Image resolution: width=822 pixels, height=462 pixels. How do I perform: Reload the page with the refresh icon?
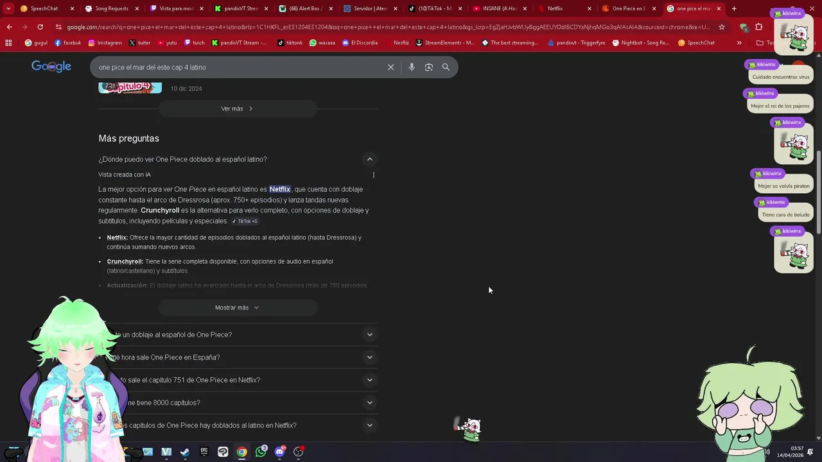[x=40, y=27]
